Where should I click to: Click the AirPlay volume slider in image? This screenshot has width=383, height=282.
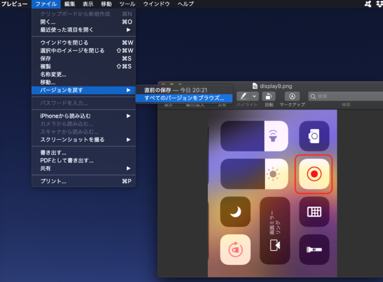pyautogui.click(x=254, y=136)
